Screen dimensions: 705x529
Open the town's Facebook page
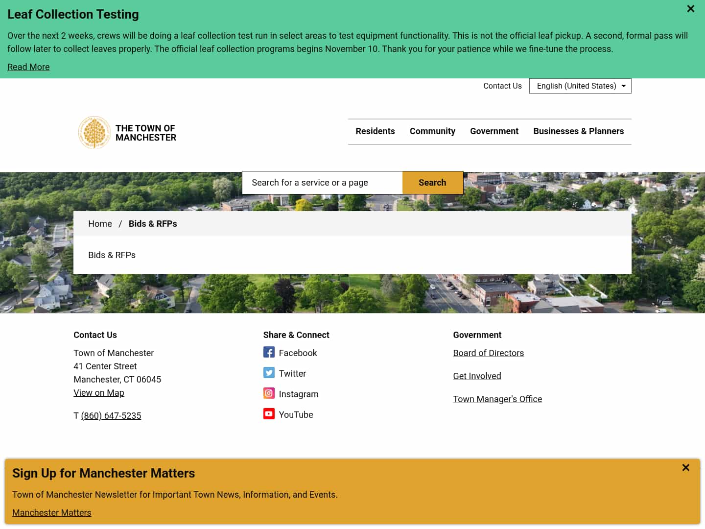pyautogui.click(x=298, y=353)
